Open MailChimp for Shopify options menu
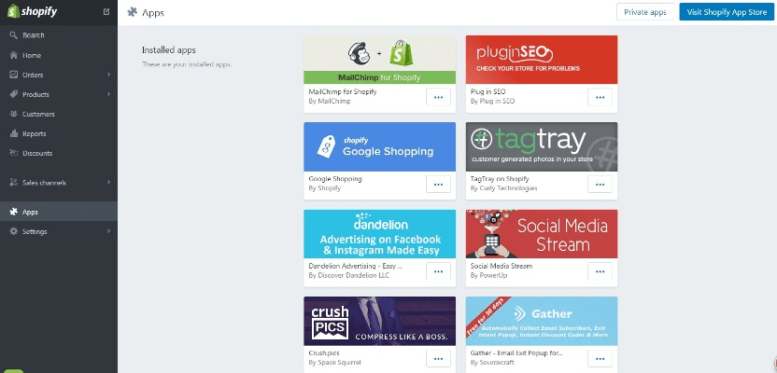Image resolution: width=777 pixels, height=373 pixels. (x=438, y=97)
